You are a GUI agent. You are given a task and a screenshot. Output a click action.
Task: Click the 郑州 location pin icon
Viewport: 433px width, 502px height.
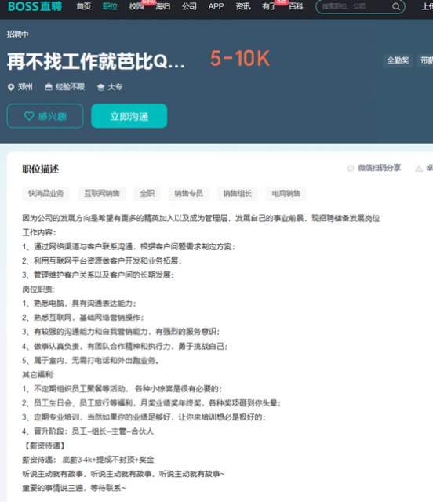(x=11, y=87)
